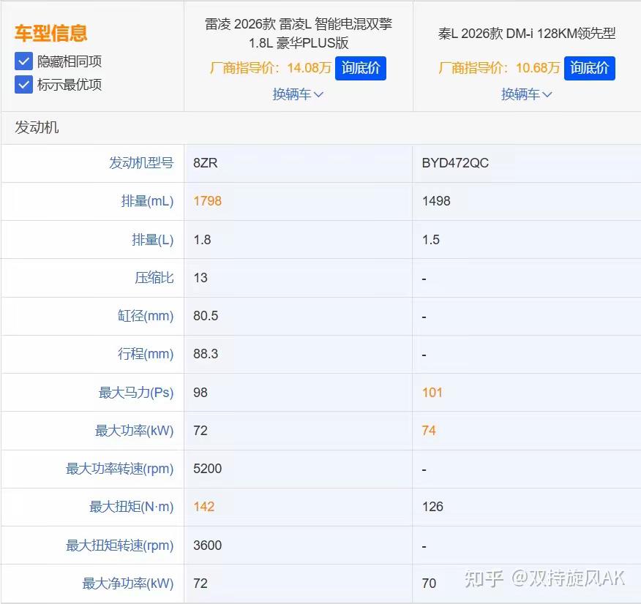Click the 排量(L) row label
Screen dimensions: 641x604
(152, 239)
